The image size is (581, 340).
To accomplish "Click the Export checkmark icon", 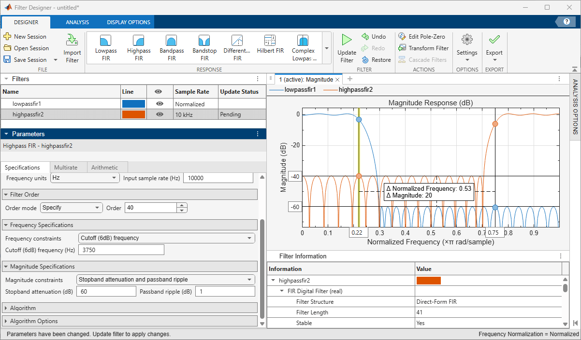I will (x=494, y=40).
